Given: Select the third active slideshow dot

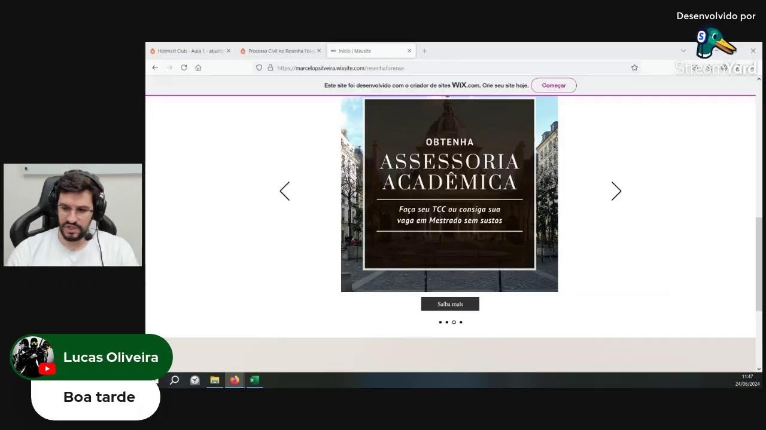Looking at the screenshot, I should [x=454, y=322].
